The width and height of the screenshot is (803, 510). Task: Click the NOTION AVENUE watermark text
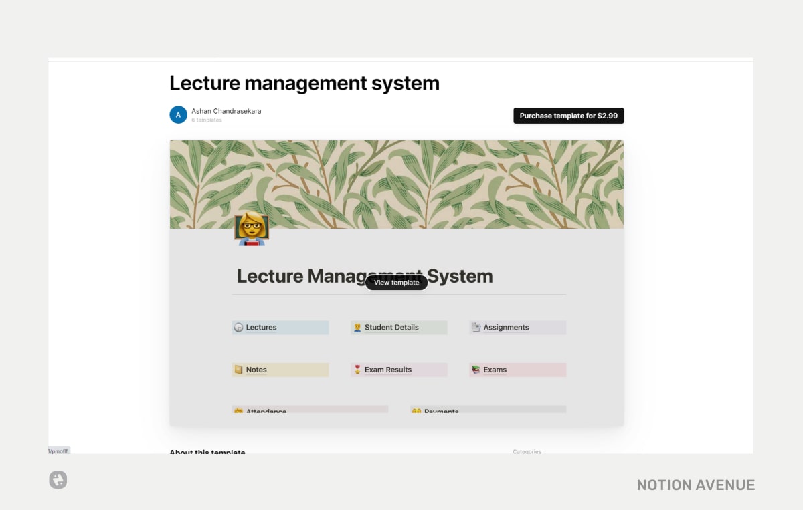pyautogui.click(x=695, y=485)
